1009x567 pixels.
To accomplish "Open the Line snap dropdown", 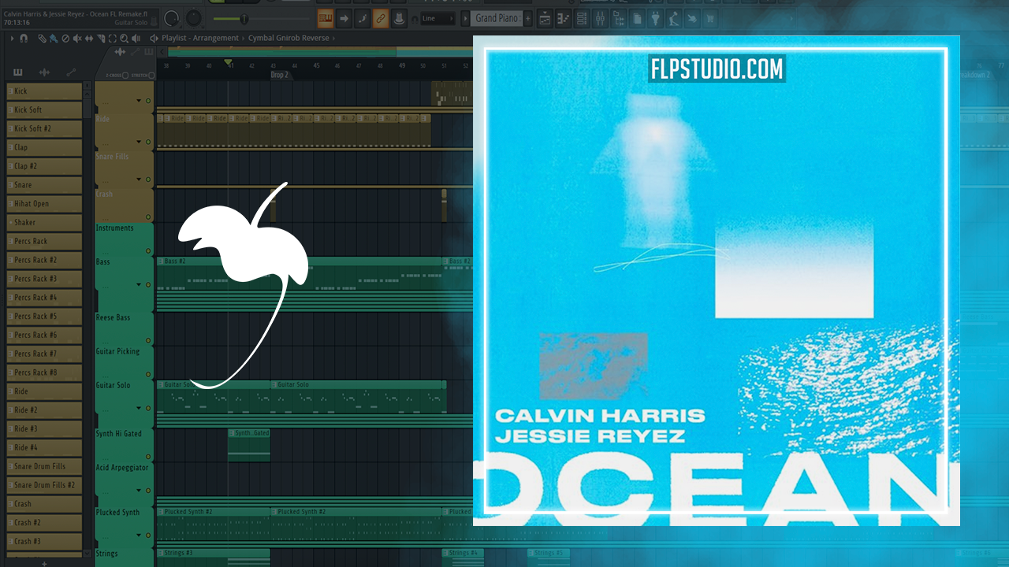I will pos(437,18).
